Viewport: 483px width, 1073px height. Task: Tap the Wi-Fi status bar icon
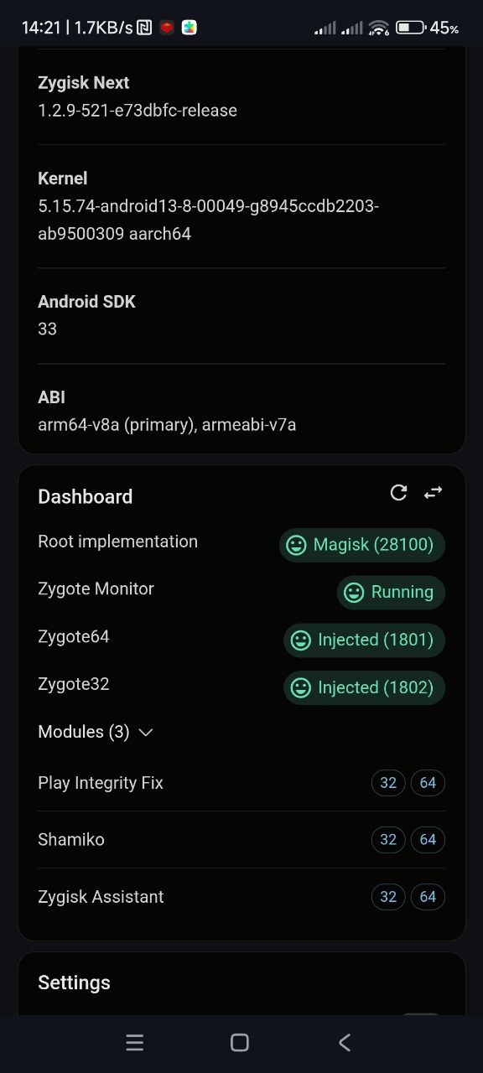coord(379,28)
